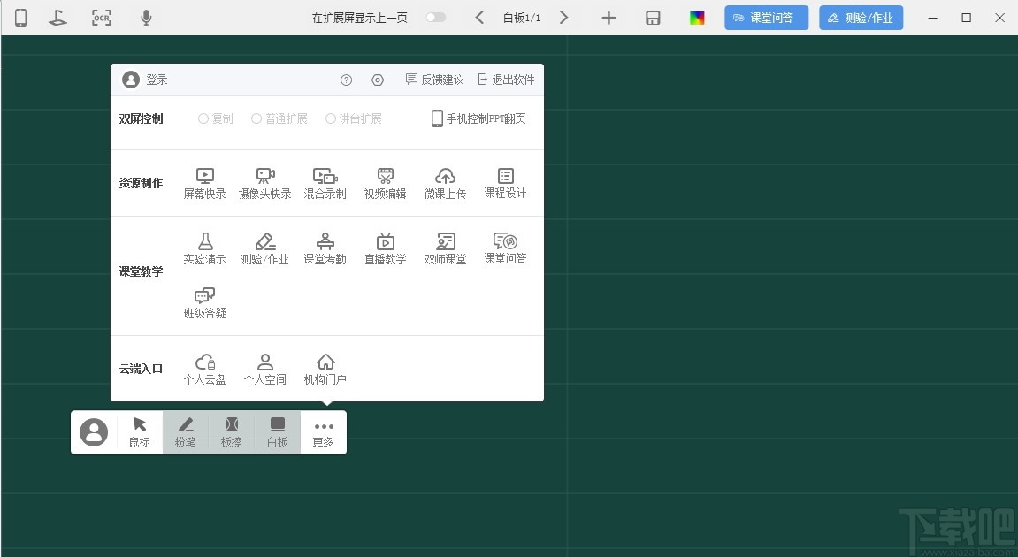This screenshot has height=557, width=1018.
Task: Open 个人云盘 personal cloud drive
Action: coord(204,367)
